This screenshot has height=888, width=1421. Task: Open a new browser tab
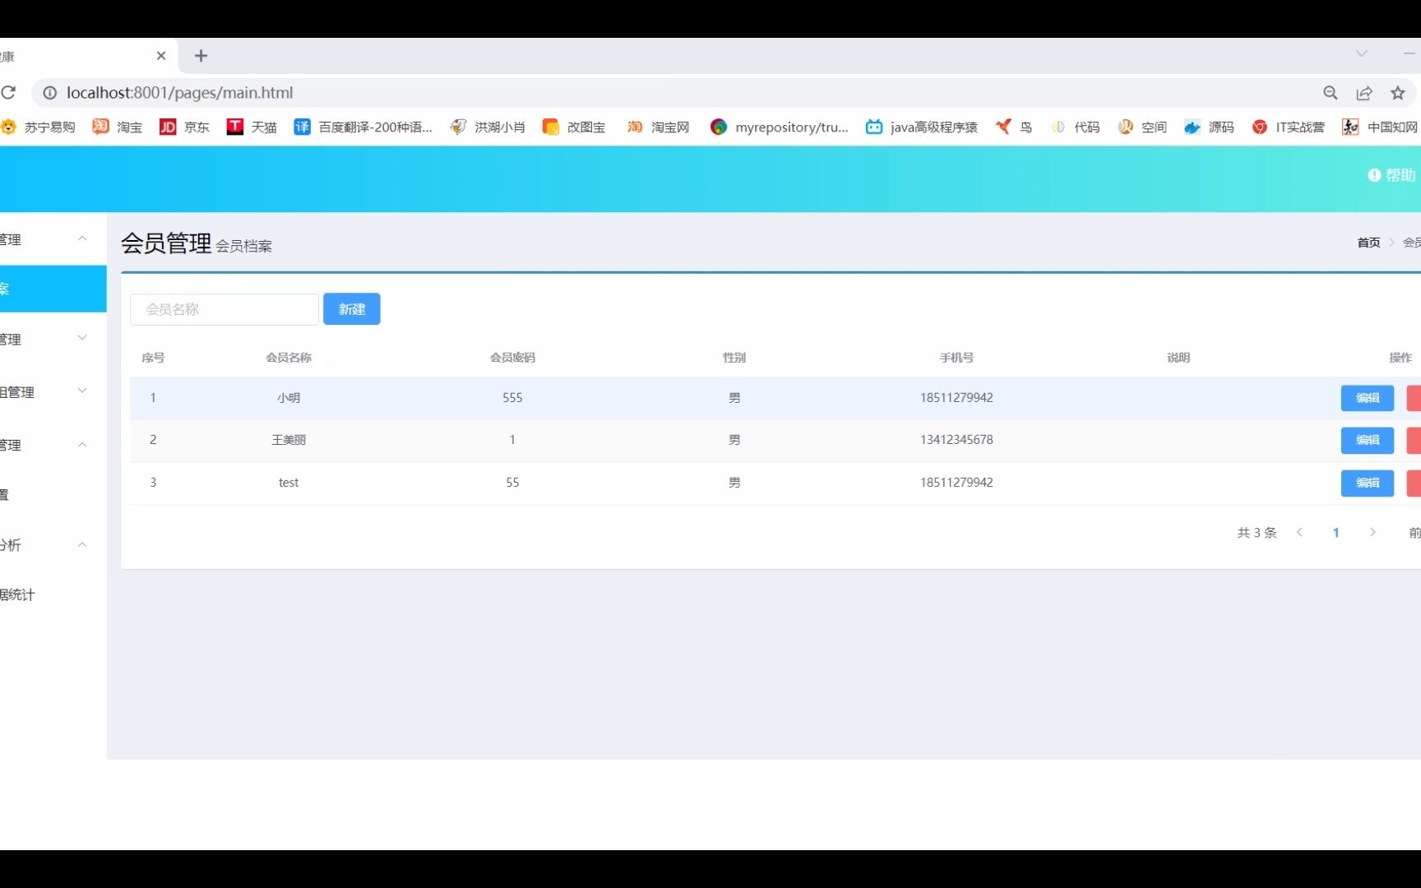tap(201, 56)
